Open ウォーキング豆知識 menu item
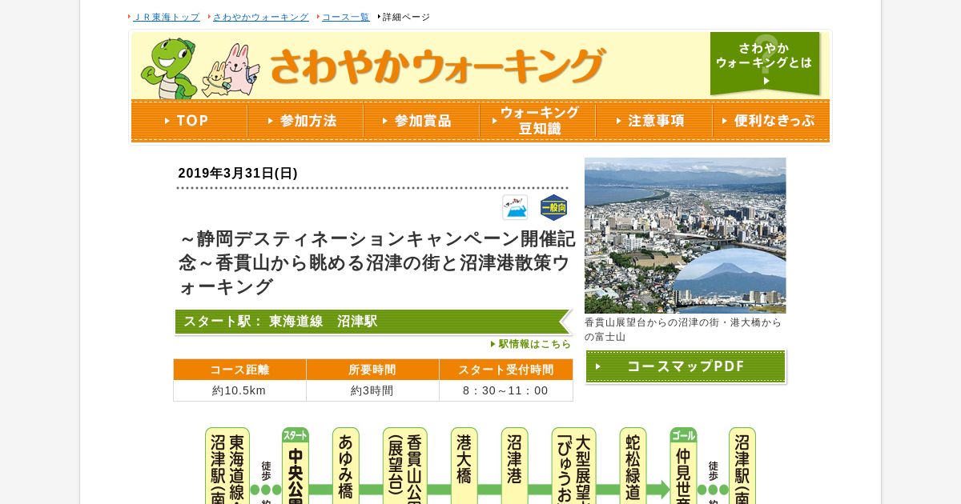The height and width of the screenshot is (504, 961). pyautogui.click(x=537, y=121)
